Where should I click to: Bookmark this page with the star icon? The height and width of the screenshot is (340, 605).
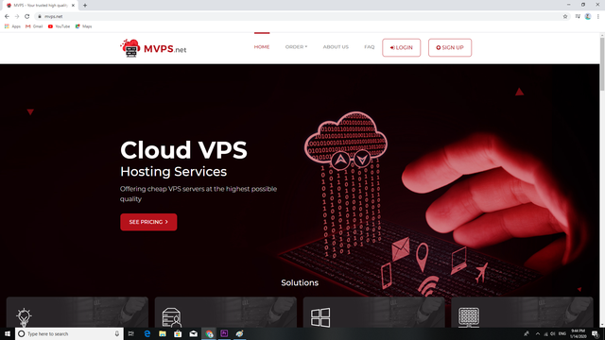click(565, 16)
